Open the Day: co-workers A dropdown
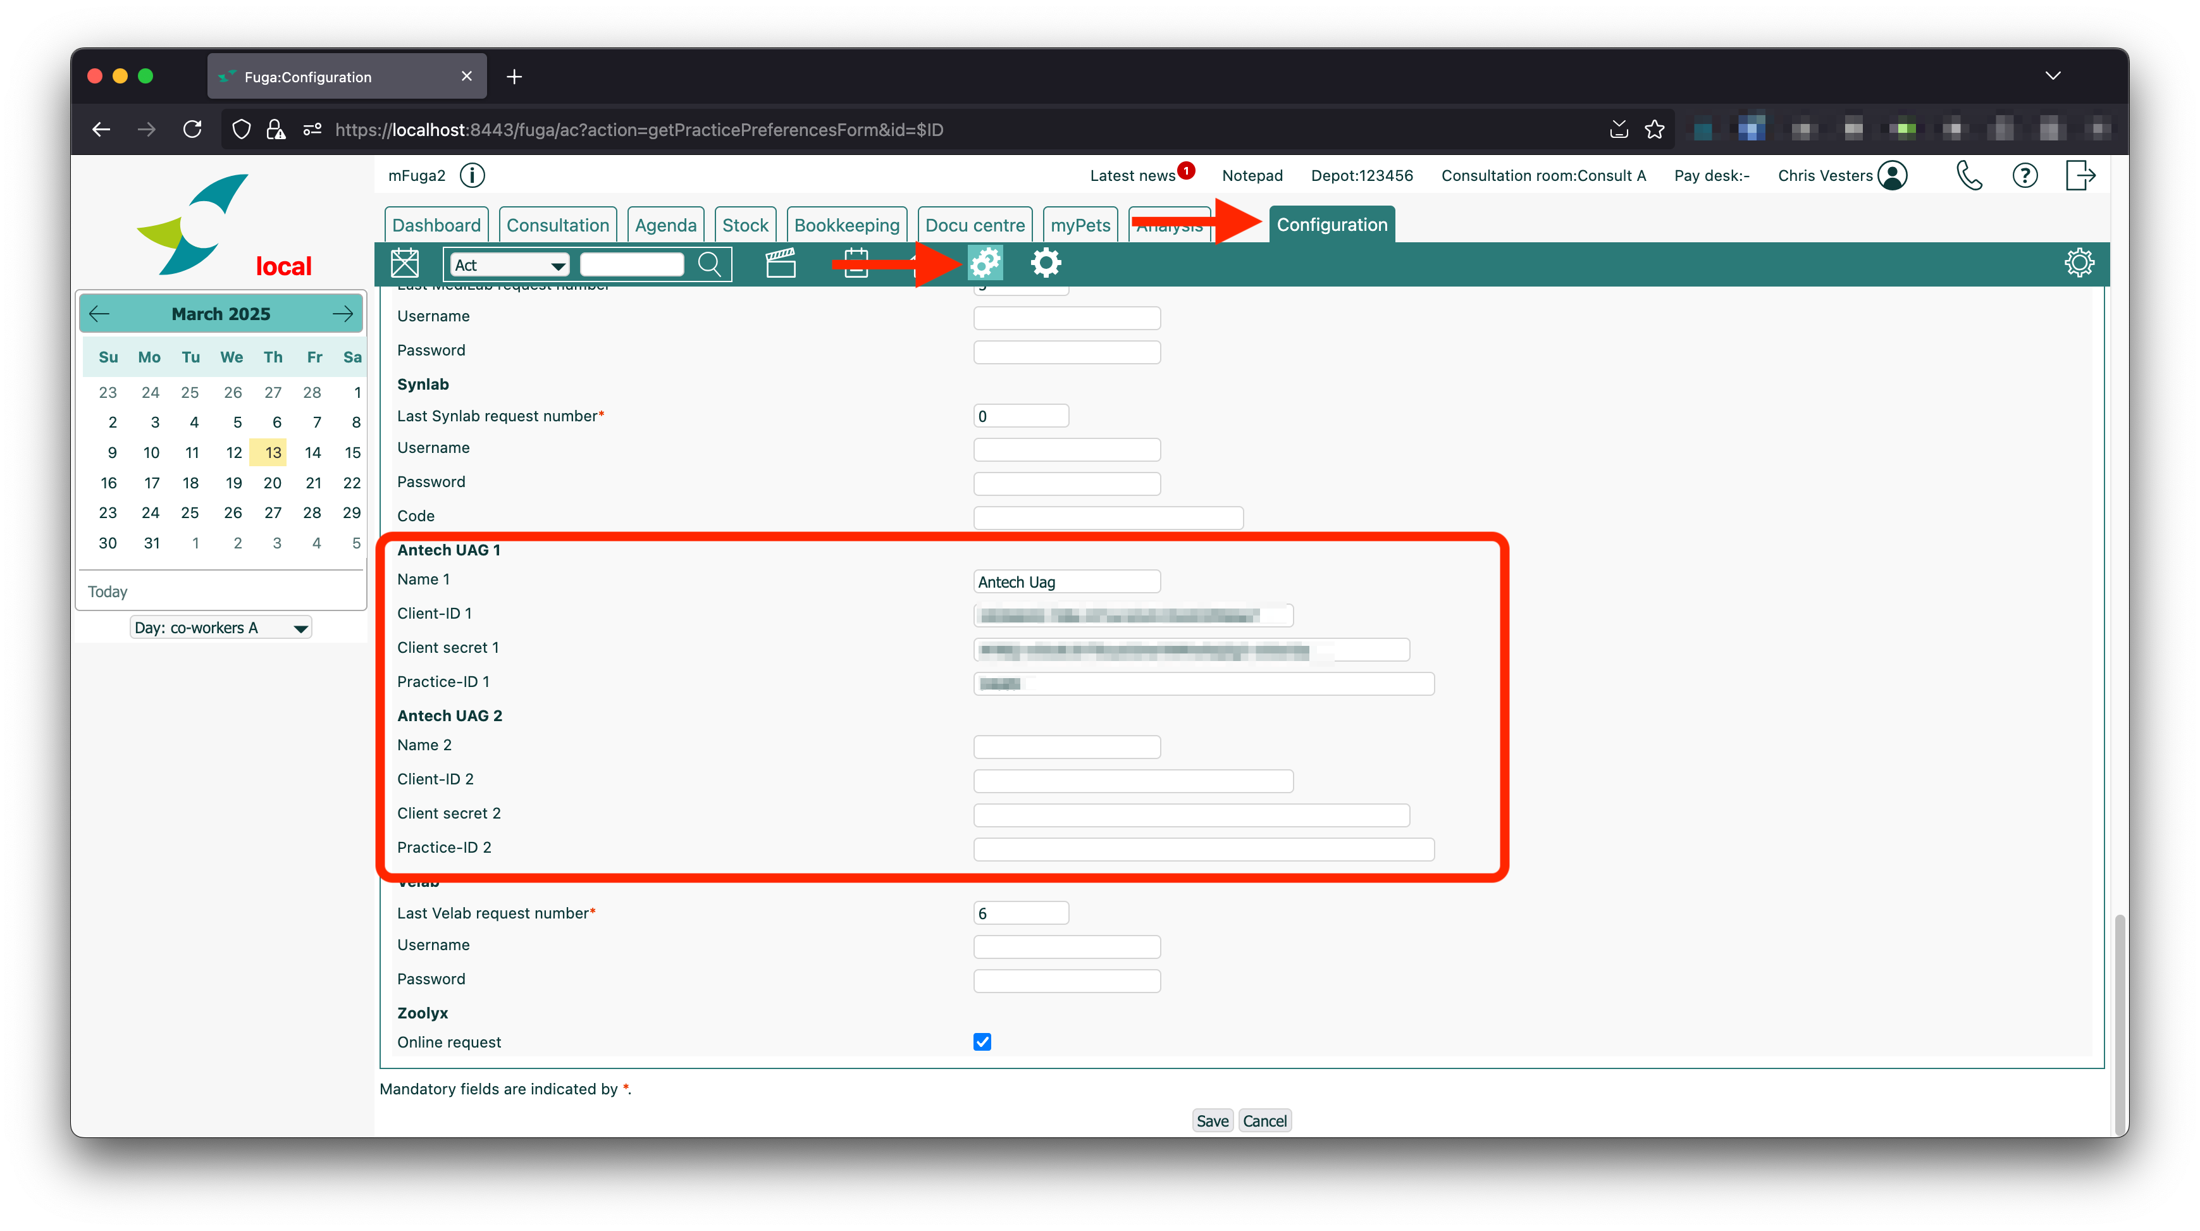Screen dimensions: 2200x1231 click(220, 628)
